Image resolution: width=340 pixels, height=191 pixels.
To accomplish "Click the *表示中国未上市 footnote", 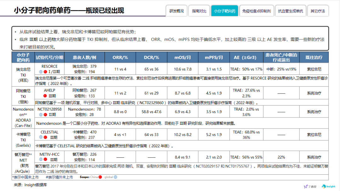I will (25, 177).
